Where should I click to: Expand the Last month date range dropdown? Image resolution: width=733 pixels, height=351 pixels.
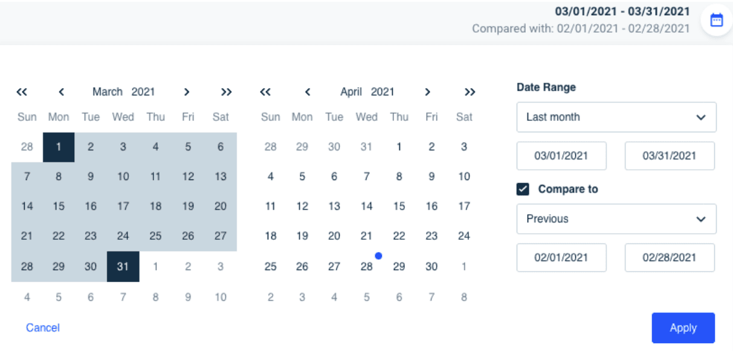click(x=616, y=117)
